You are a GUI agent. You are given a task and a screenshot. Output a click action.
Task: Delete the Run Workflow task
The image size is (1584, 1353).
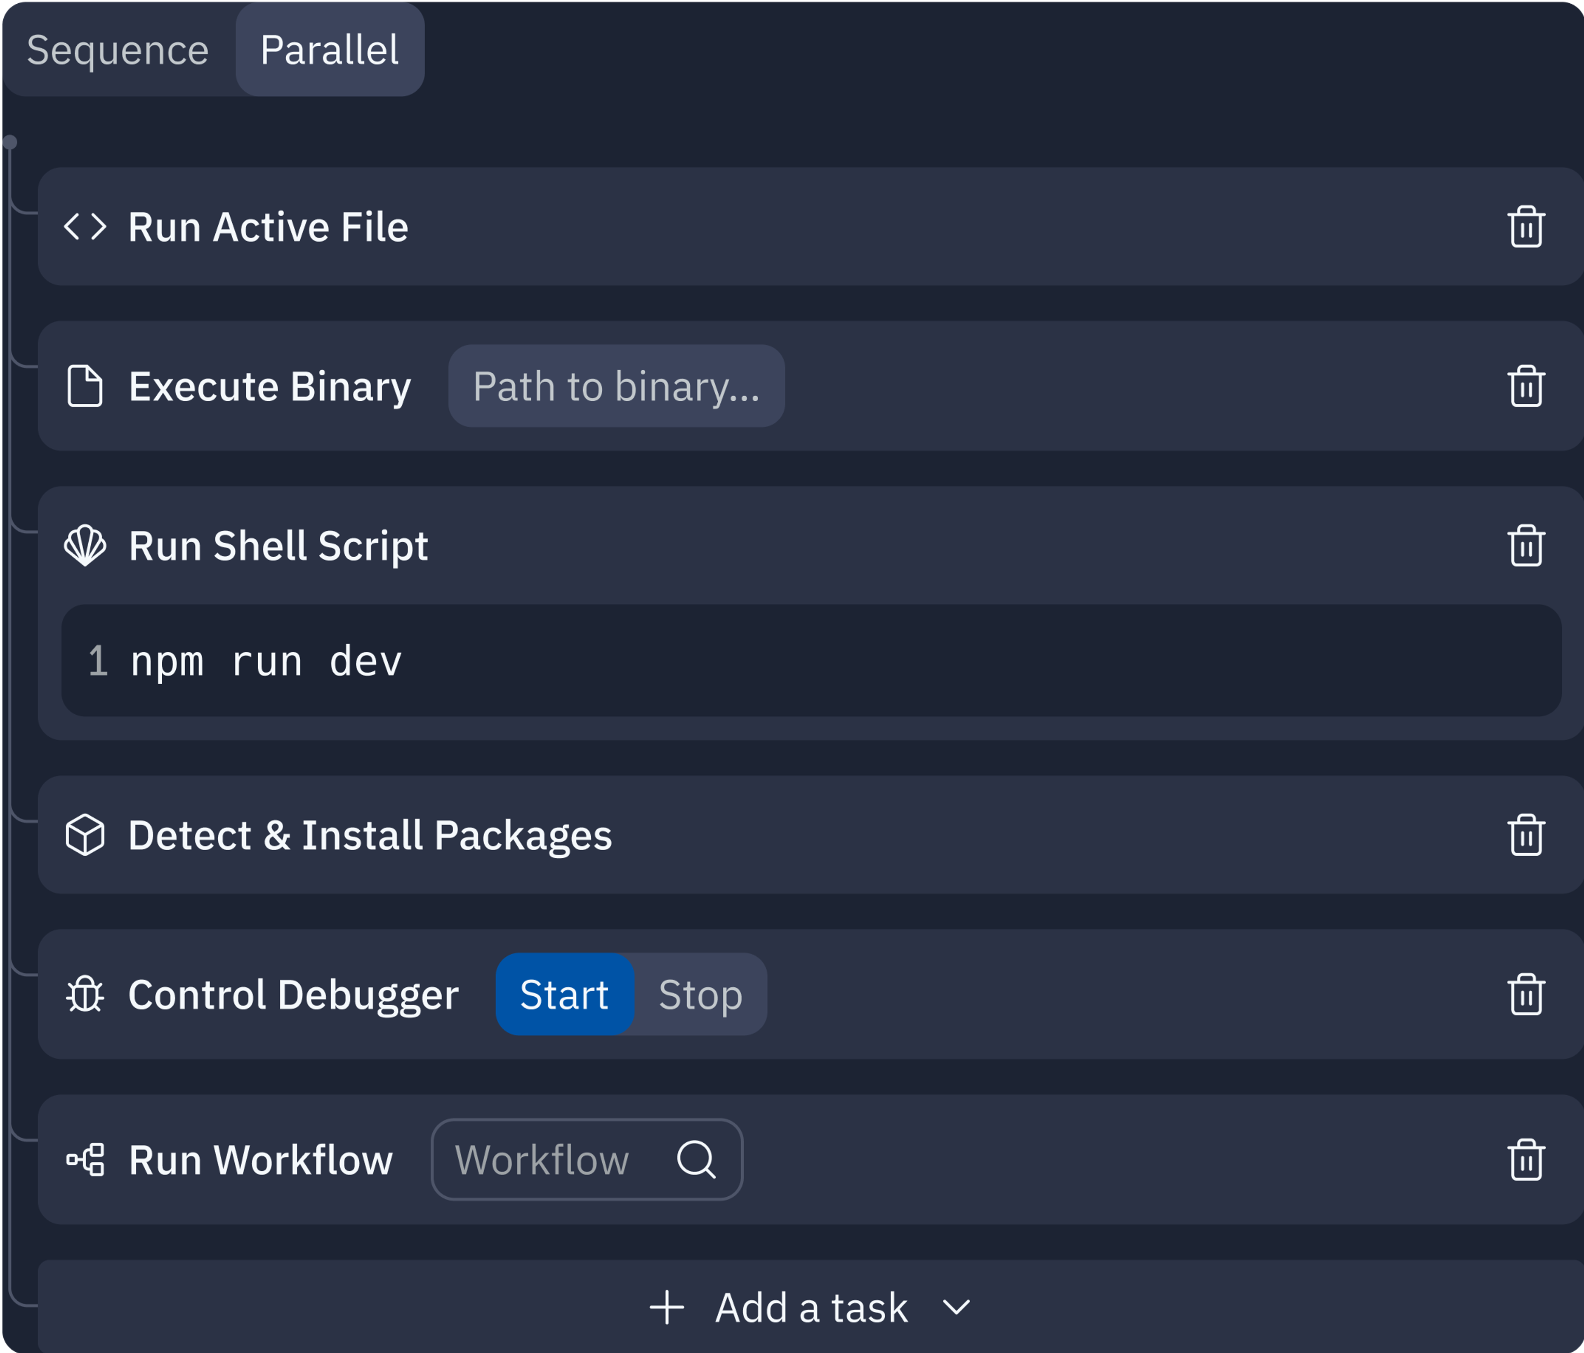tap(1526, 1160)
